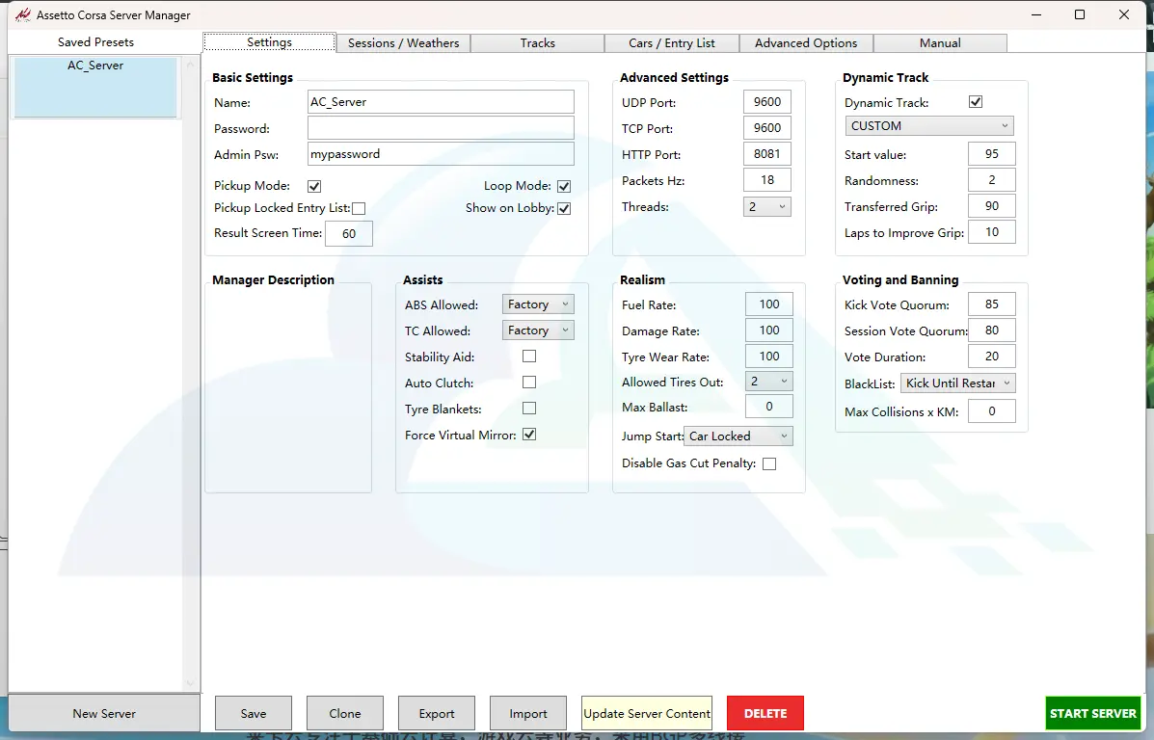Click the server Name input field
Viewport: 1154px width, 740px height.
(441, 101)
